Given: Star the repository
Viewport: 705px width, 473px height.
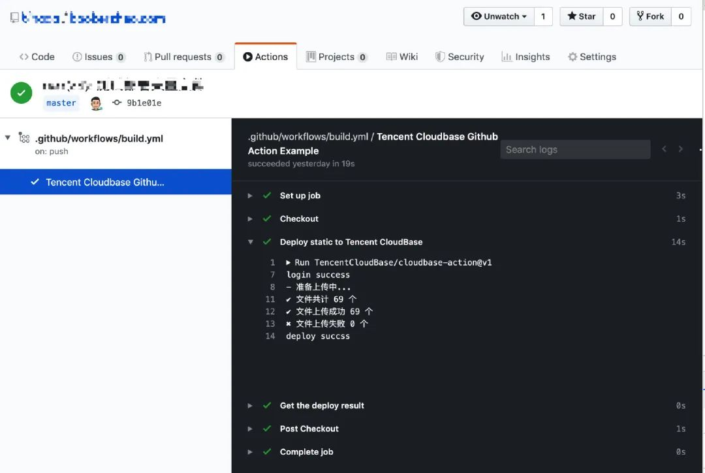Looking at the screenshot, I should point(582,16).
